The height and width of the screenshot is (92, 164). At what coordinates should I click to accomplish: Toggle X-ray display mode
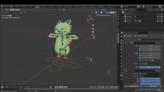tap(106, 13)
